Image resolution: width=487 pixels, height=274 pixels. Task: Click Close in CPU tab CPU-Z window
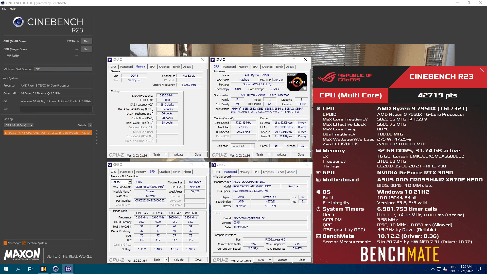click(x=301, y=155)
